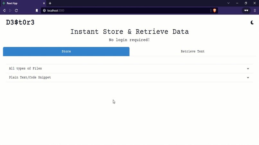259x145 pixels.
Task: Click the Instant Store & Retrieve Data heading
Action: [129, 32]
